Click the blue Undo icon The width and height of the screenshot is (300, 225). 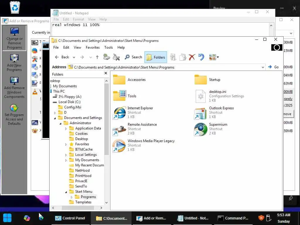(201, 57)
